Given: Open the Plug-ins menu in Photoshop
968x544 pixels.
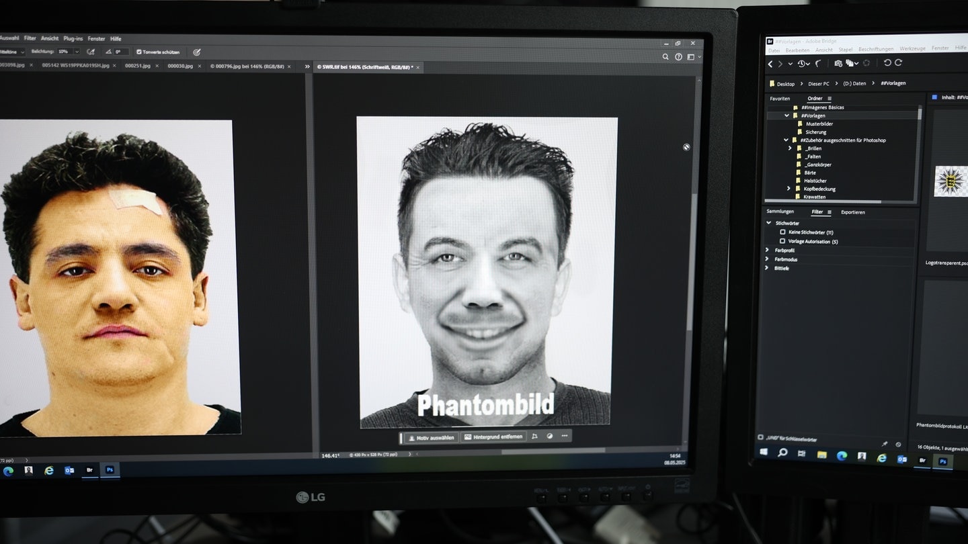Looking at the screenshot, I should point(73,38).
